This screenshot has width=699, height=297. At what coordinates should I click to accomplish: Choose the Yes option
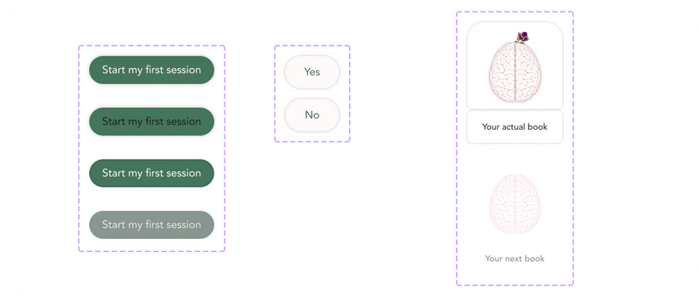point(312,72)
